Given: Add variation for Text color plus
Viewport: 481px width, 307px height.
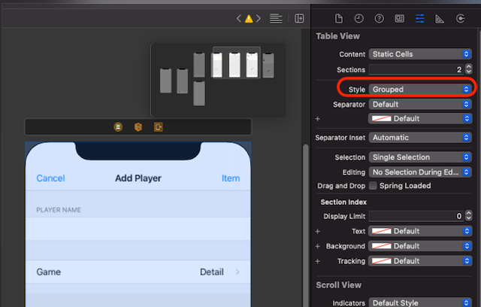Looking at the screenshot, I should click(318, 231).
